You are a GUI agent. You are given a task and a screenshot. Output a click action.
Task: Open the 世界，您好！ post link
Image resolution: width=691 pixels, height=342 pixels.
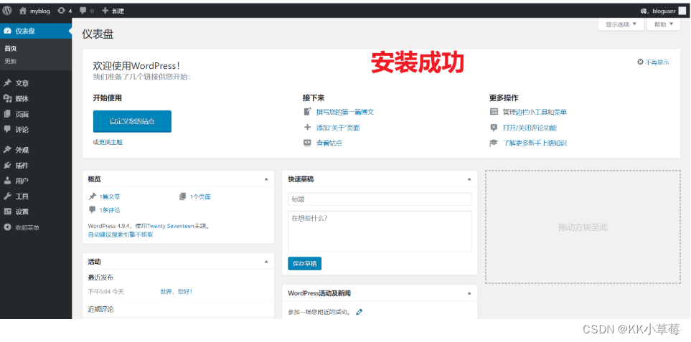point(177,291)
